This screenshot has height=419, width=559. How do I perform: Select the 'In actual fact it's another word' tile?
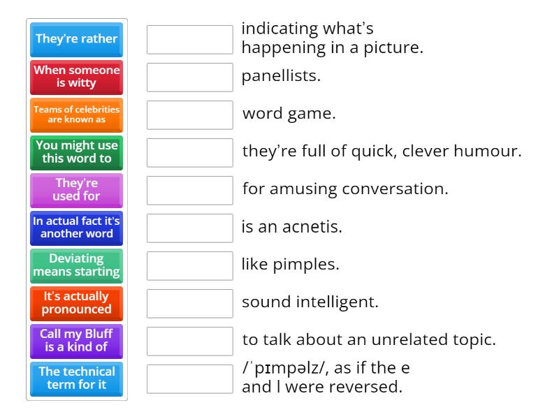76,228
